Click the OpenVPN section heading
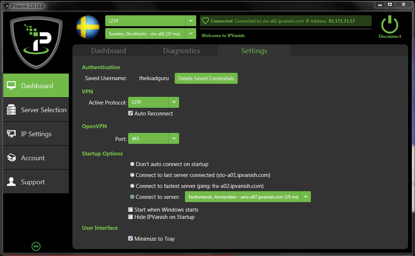The height and width of the screenshot is (256, 415). [94, 126]
